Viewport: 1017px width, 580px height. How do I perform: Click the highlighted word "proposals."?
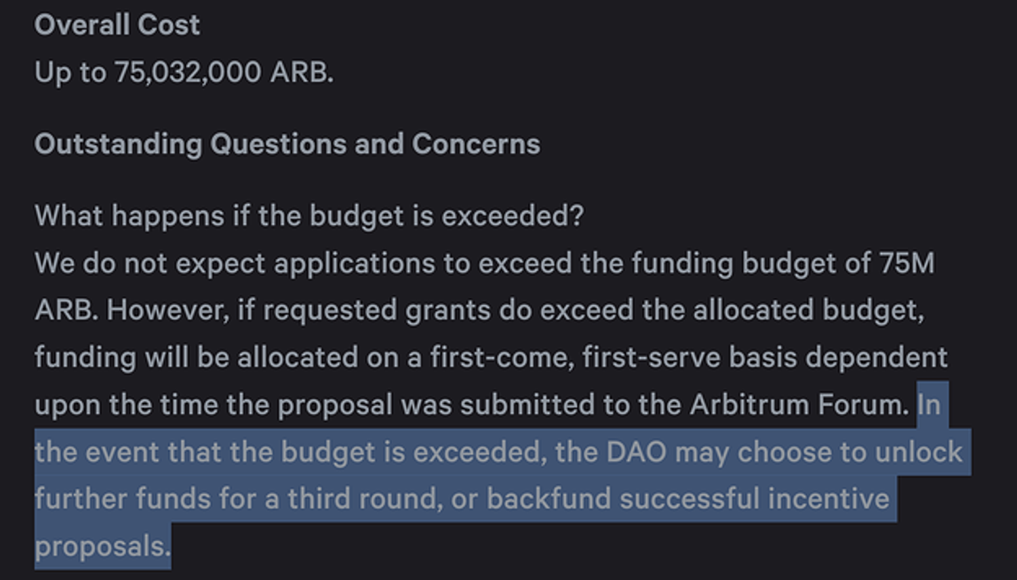(x=102, y=546)
